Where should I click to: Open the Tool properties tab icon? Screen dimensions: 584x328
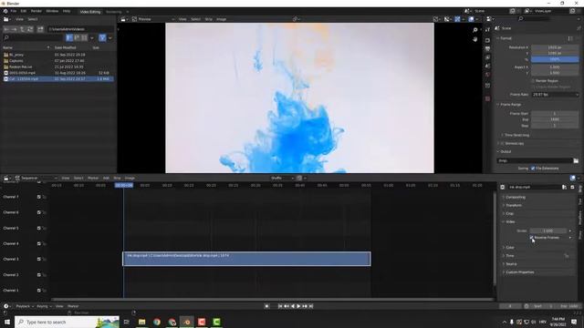(487, 30)
